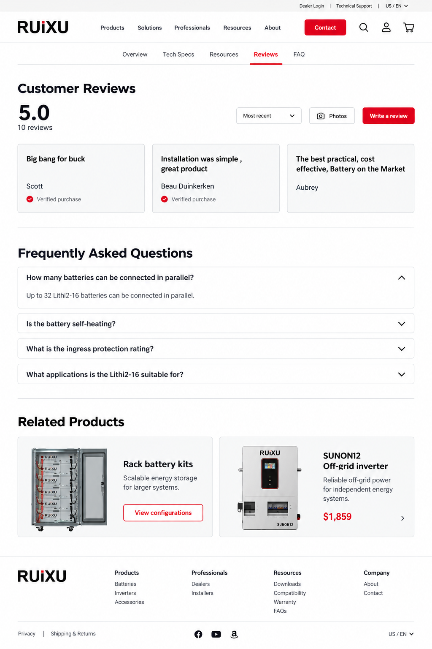The height and width of the screenshot is (649, 432).
Task: Open the footer Accessories link
Action: coord(129,602)
